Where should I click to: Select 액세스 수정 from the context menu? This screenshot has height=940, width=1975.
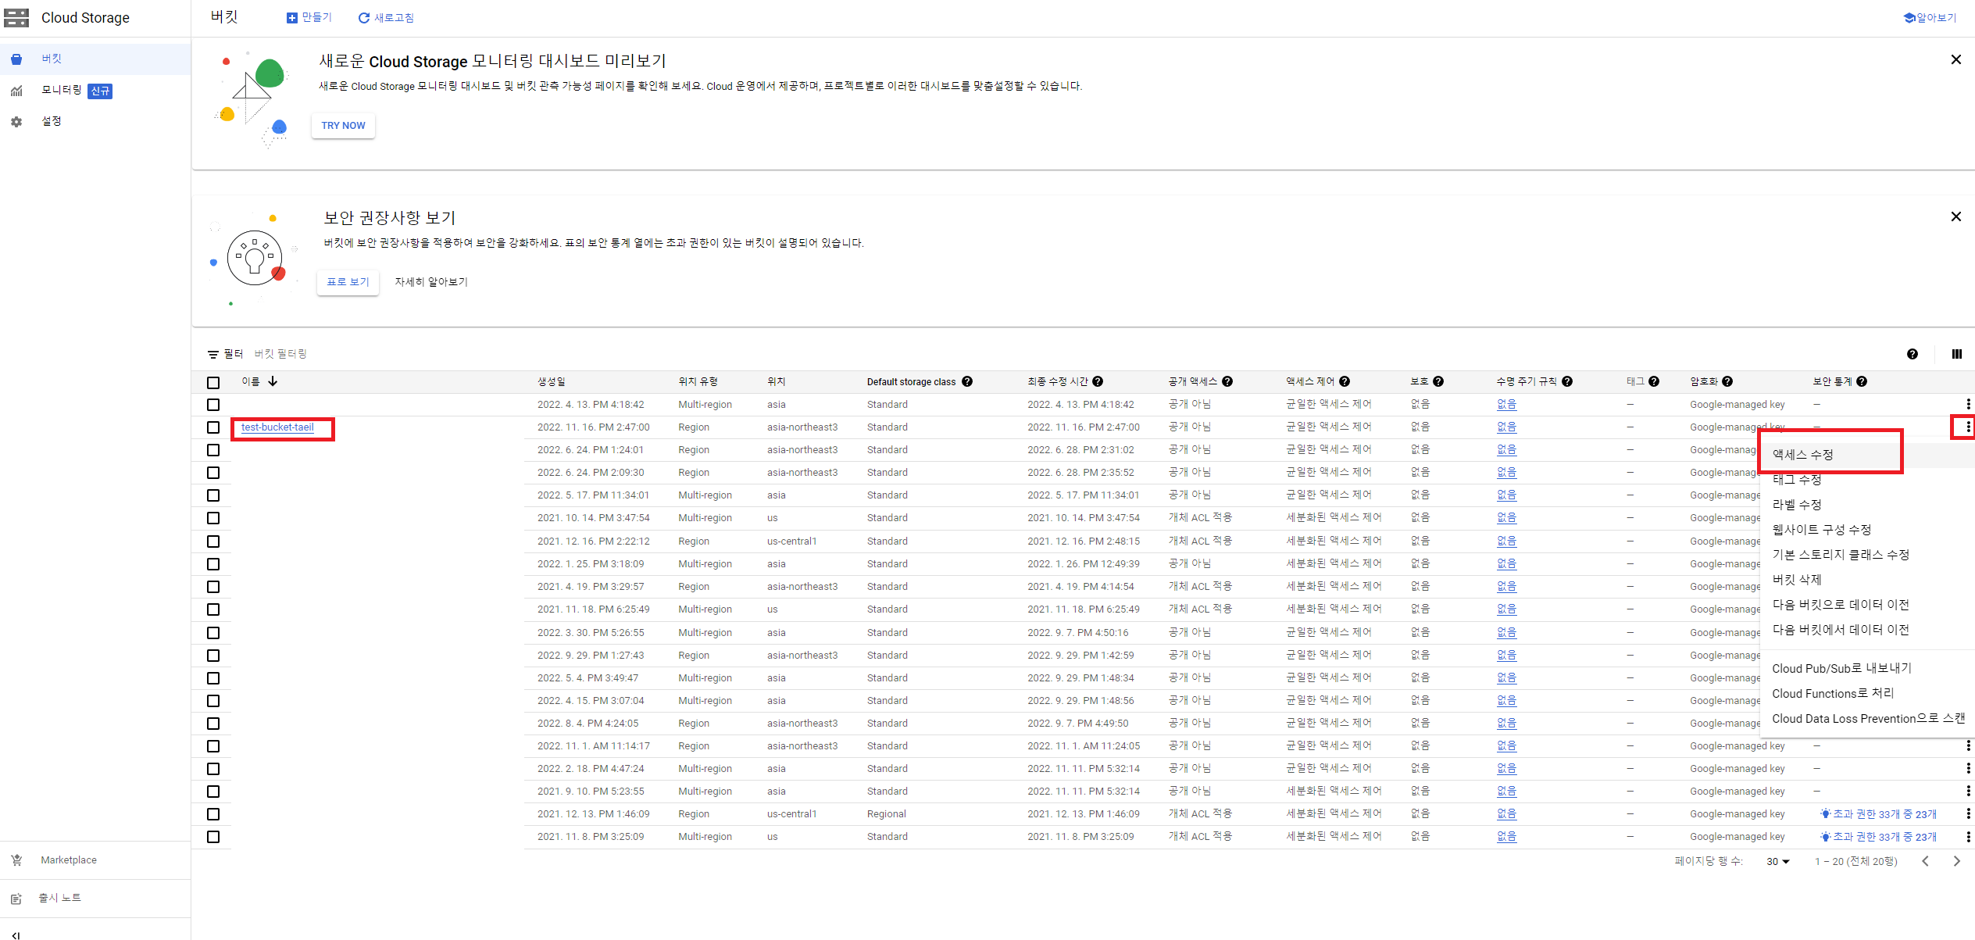point(1867,455)
